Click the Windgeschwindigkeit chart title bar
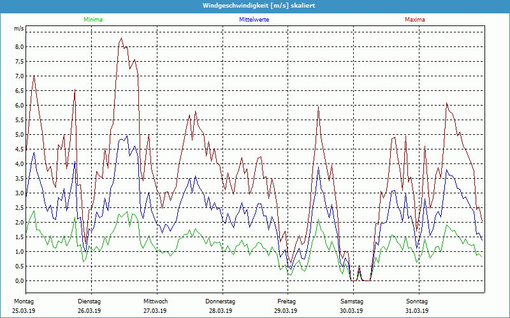Image resolution: width=510 pixels, height=318 pixels. [x=255, y=5]
